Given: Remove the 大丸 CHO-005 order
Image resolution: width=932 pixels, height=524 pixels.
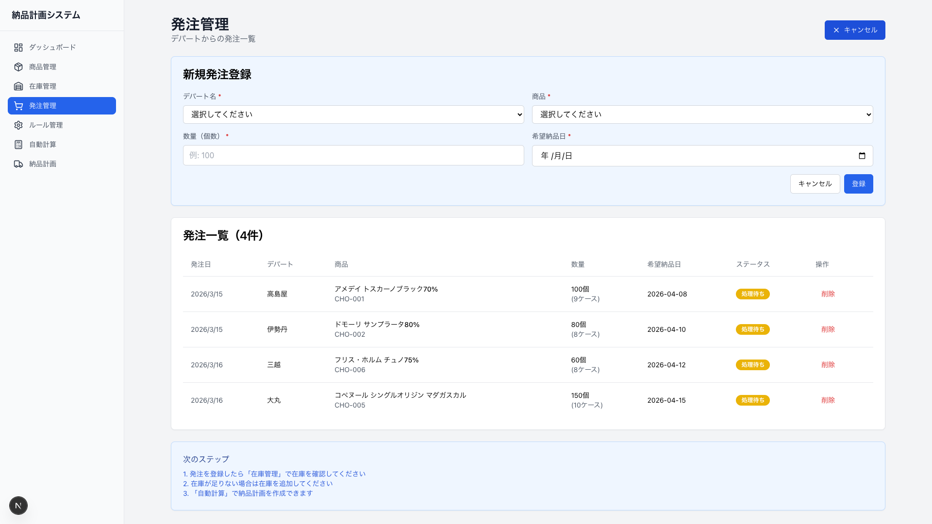Looking at the screenshot, I should (x=828, y=400).
